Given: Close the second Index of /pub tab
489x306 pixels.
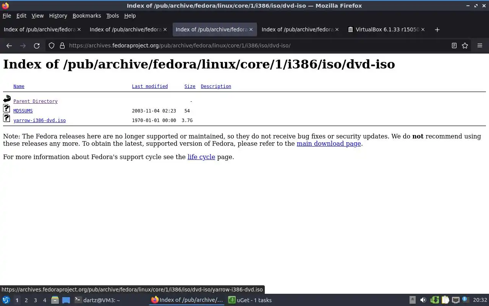Looking at the screenshot, I should [x=165, y=29].
